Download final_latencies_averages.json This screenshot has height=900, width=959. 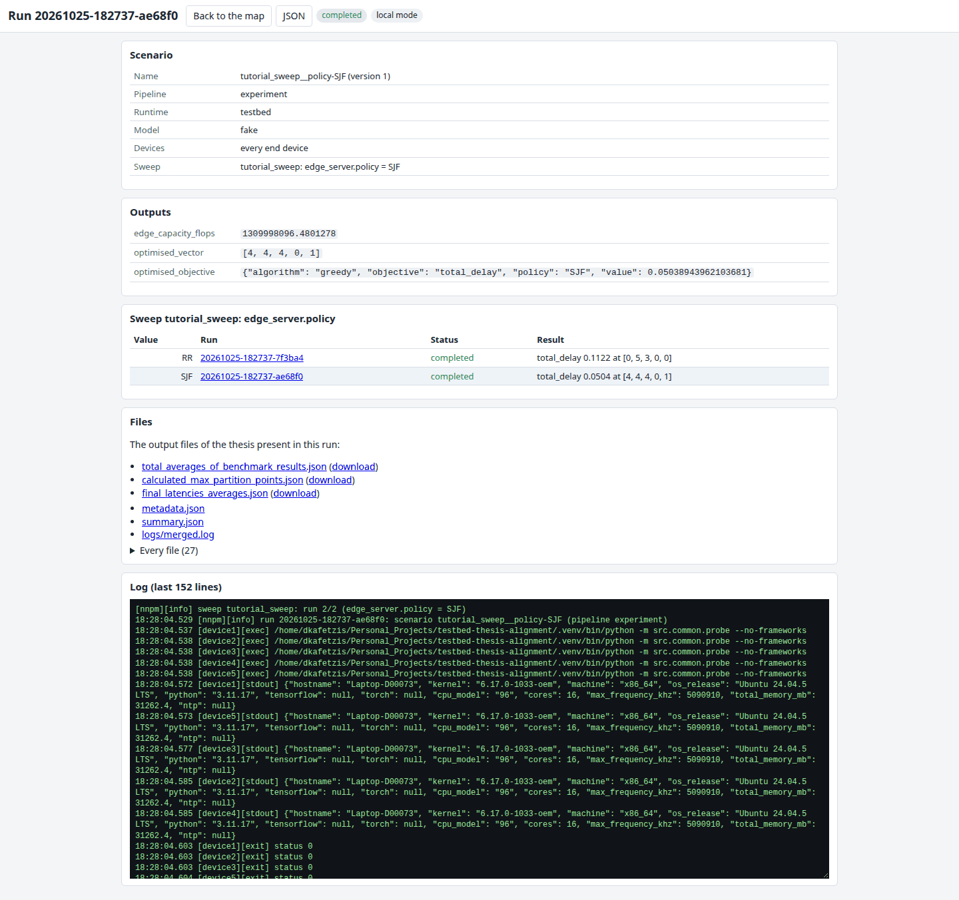295,493
